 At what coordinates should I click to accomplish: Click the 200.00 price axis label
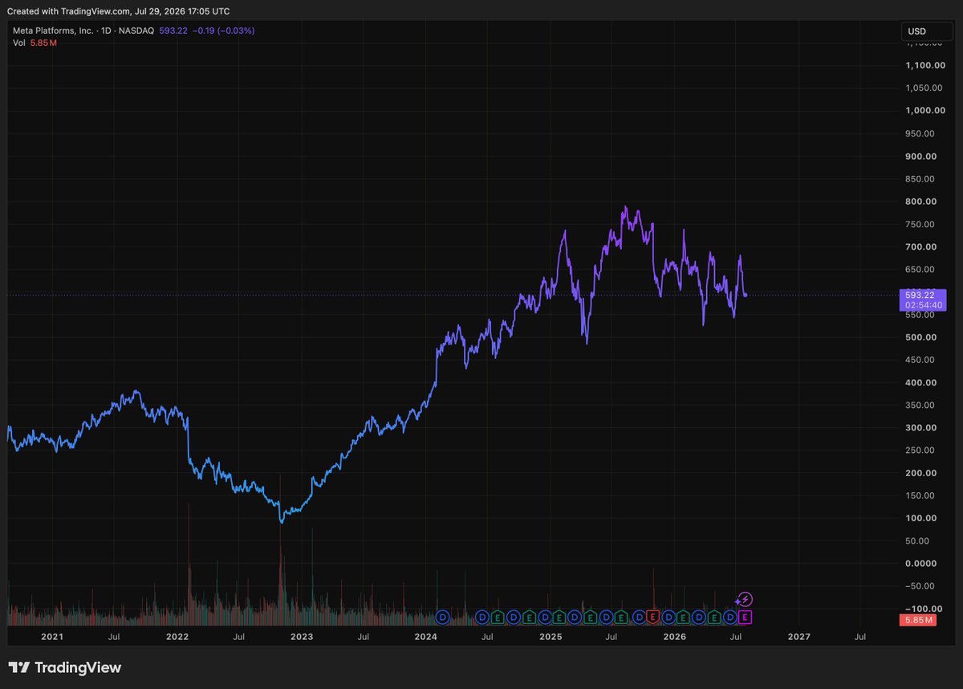[920, 473]
